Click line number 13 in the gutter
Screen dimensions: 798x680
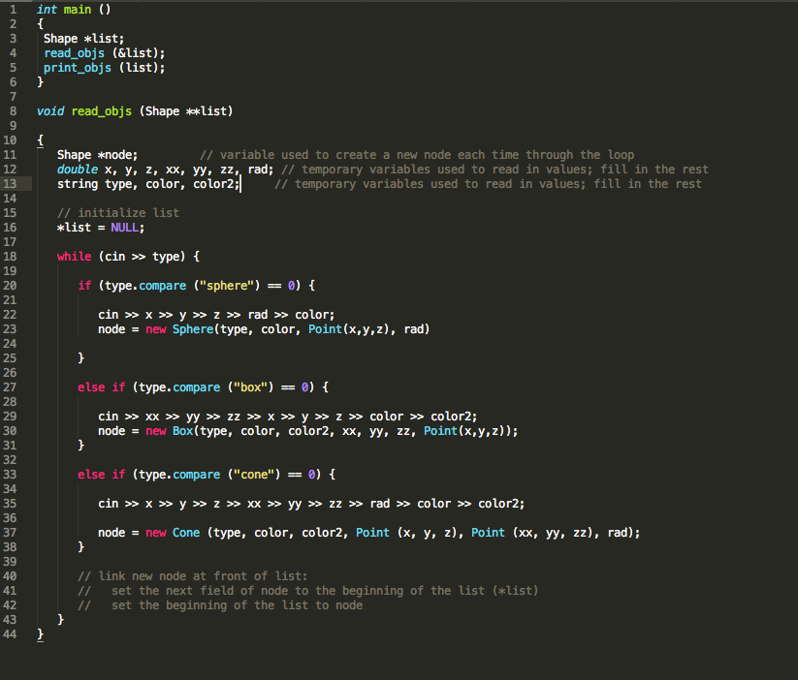point(10,184)
